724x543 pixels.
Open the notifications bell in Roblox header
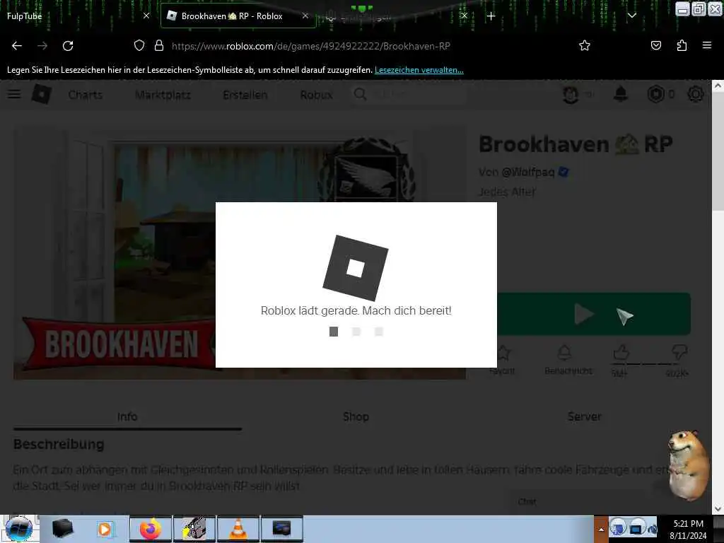621,94
